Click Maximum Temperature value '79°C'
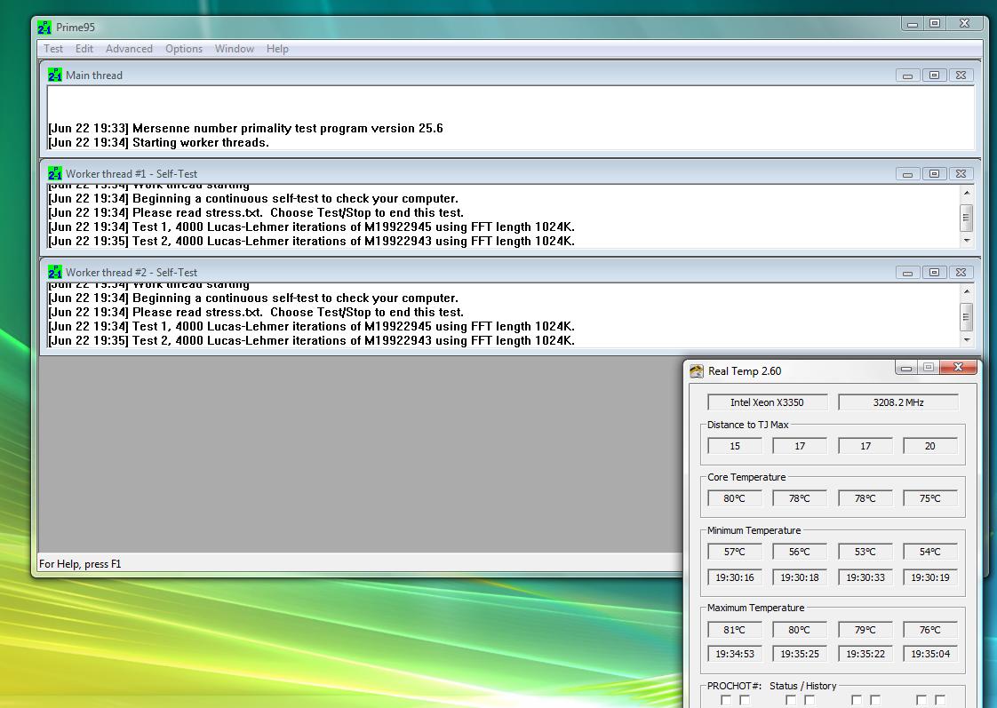The height and width of the screenshot is (708, 997). coord(865,630)
